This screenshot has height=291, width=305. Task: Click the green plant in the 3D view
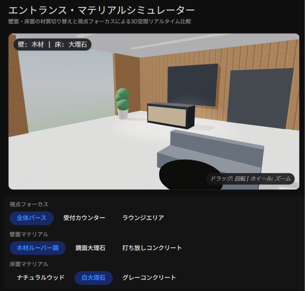tap(122, 103)
